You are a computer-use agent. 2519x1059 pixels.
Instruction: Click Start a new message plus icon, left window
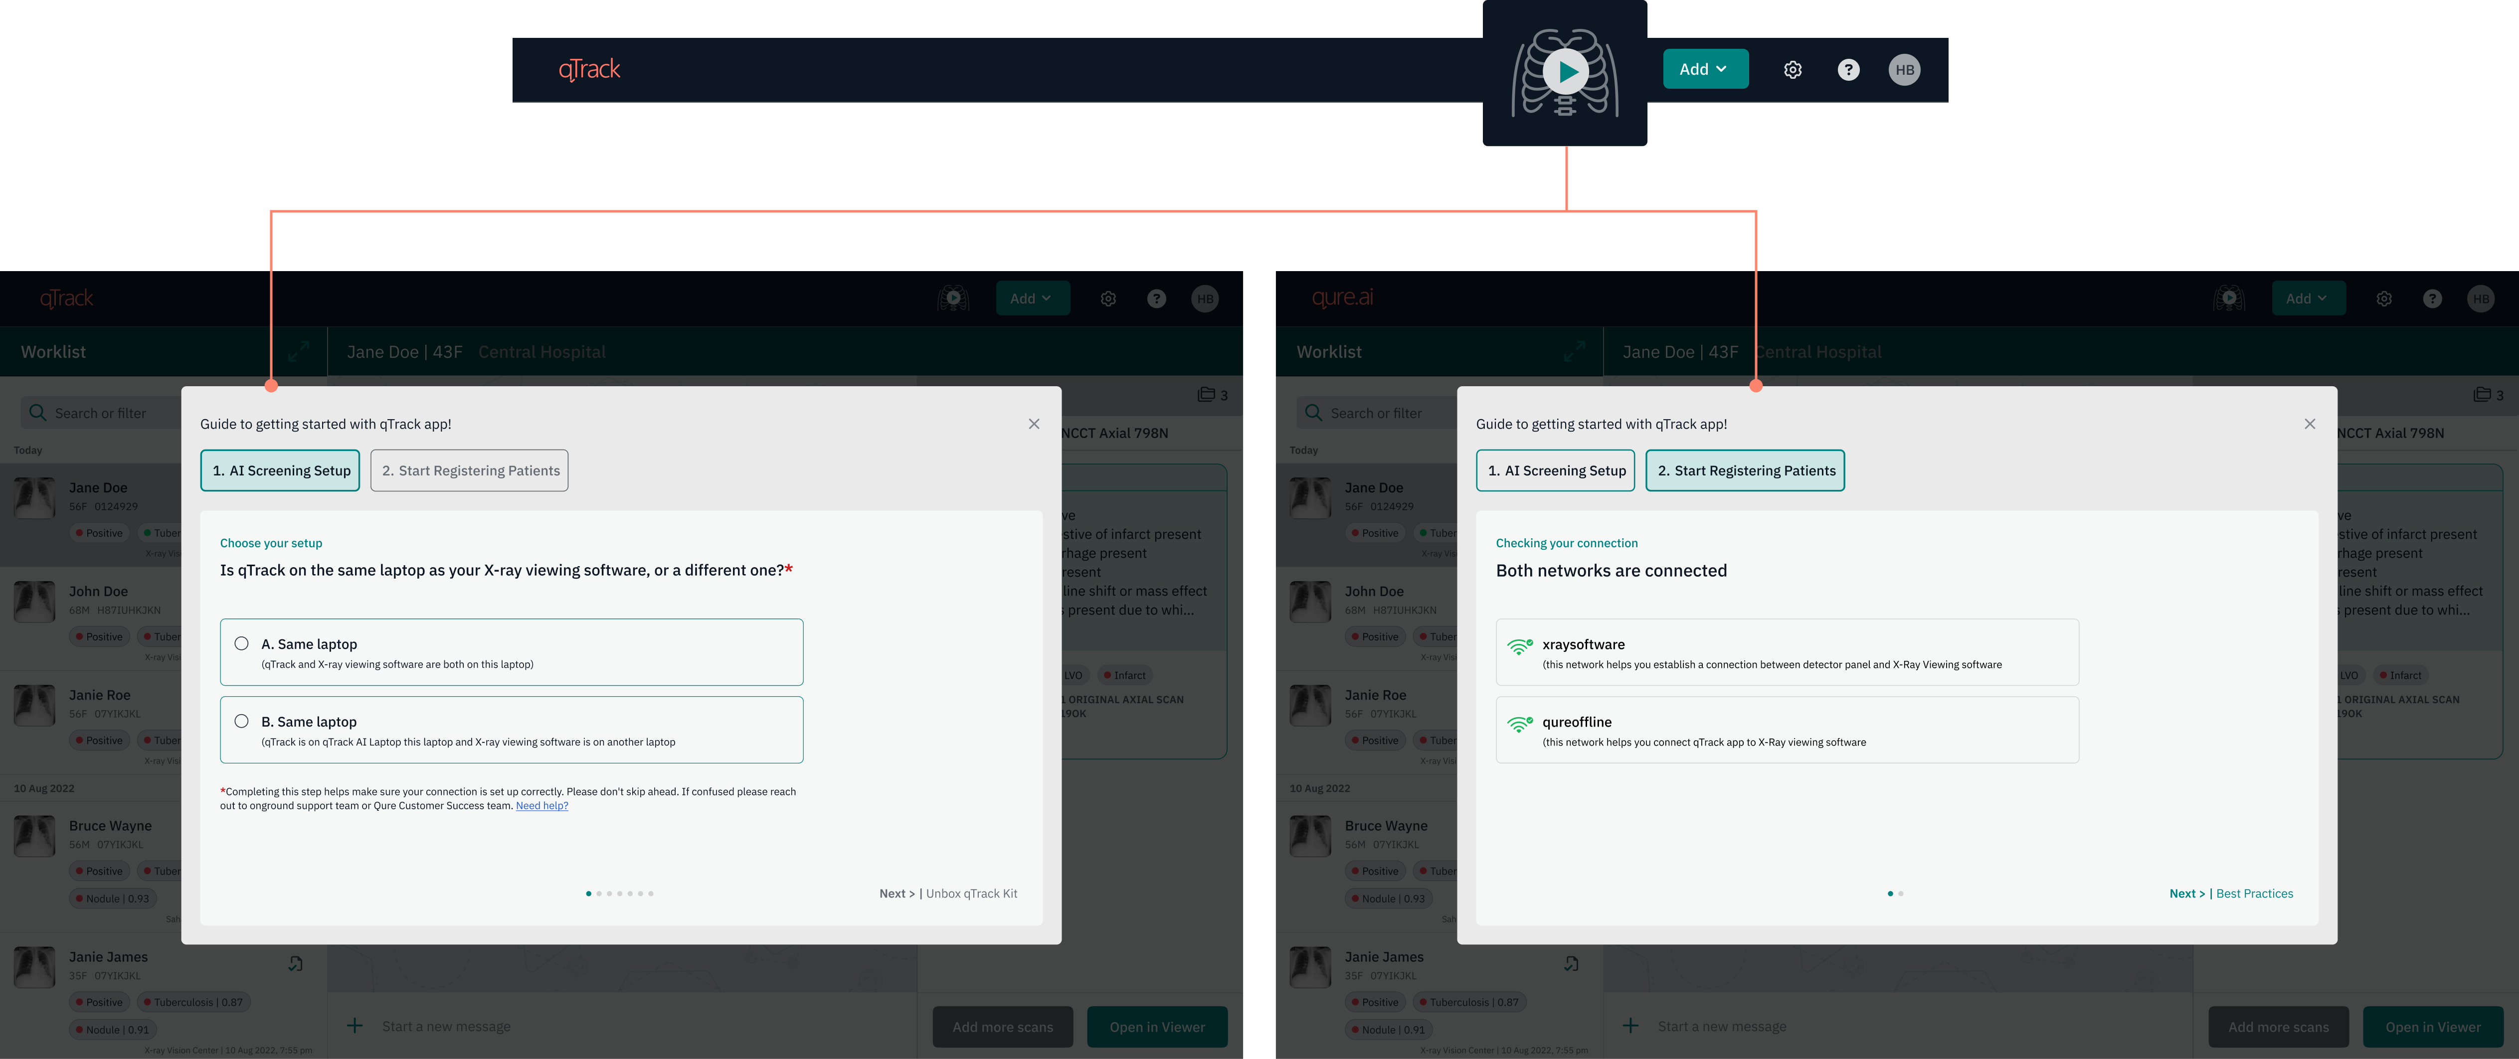[355, 1025]
